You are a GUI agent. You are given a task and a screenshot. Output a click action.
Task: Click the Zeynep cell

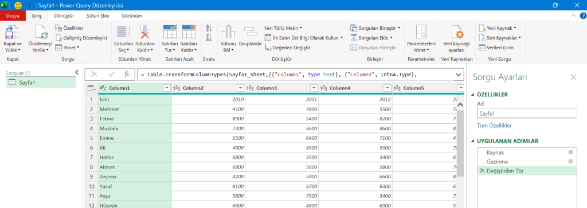coord(134,176)
